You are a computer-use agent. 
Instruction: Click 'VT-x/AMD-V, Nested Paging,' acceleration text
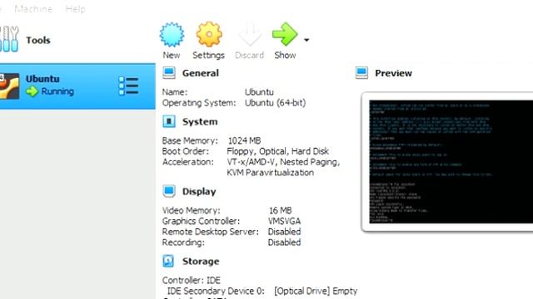point(283,162)
